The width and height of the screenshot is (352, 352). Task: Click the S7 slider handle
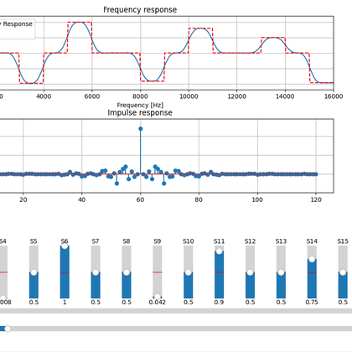pos(96,272)
